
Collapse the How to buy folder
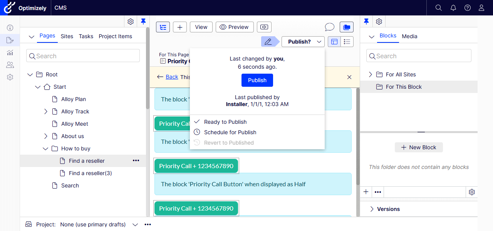click(46, 148)
